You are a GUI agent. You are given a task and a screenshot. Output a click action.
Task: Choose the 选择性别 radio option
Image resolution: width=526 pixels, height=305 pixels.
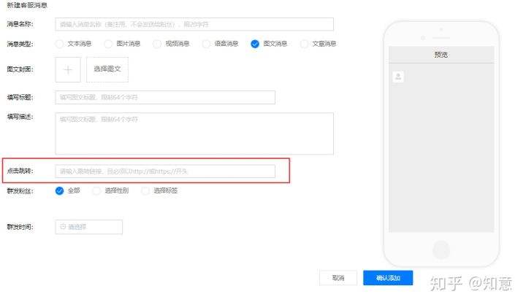click(x=96, y=190)
